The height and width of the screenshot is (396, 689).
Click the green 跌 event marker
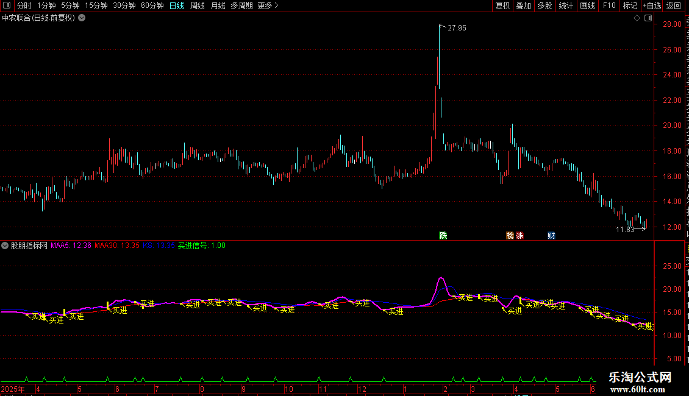click(443, 235)
